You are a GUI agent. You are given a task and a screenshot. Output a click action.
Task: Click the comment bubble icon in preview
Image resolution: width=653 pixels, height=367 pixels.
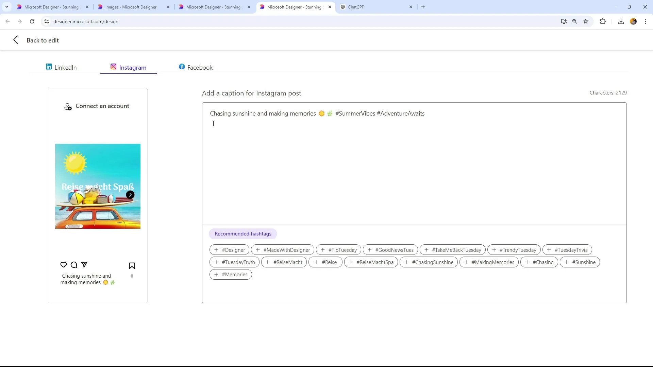[x=74, y=265]
